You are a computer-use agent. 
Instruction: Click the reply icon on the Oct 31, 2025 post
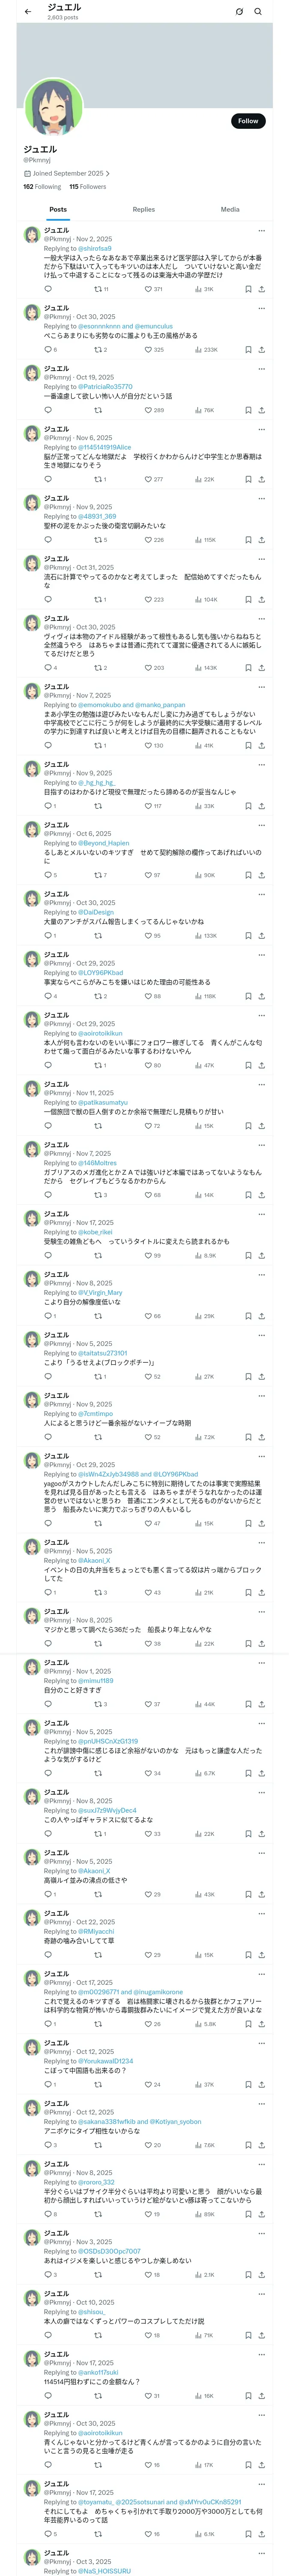coord(48,600)
